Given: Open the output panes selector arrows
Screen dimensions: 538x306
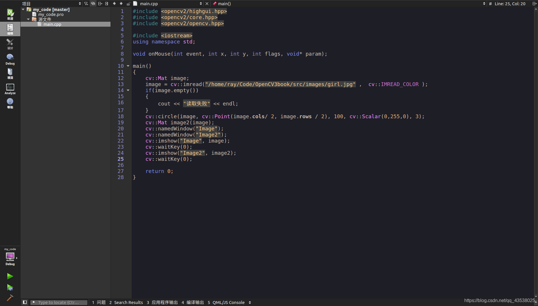Looking at the screenshot, I should (250, 302).
